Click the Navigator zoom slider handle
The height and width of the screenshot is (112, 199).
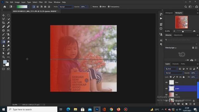pos(183,31)
